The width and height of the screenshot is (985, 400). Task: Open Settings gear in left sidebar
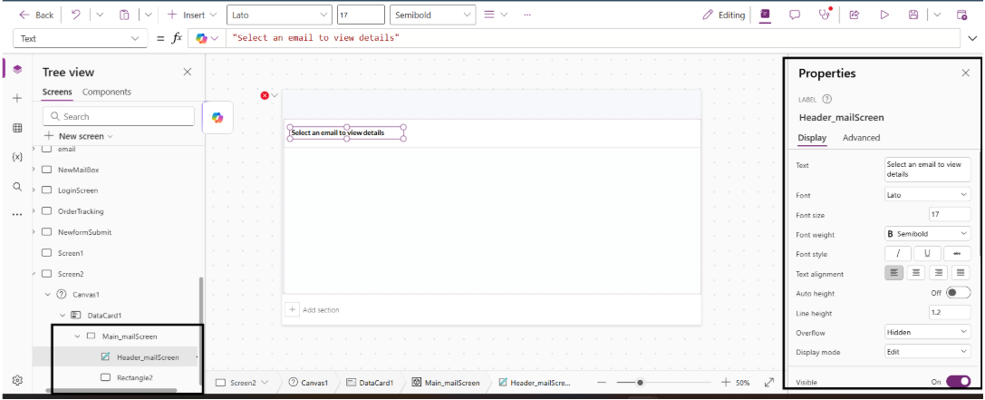tap(16, 380)
